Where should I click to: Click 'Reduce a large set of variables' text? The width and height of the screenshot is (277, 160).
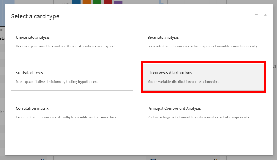coord(199,117)
